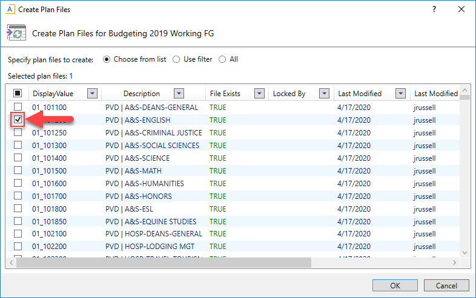
Task: Click the Create Plan Files header icon
Action: (16, 33)
